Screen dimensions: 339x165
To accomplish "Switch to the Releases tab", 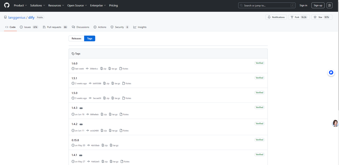I will [76, 39].
